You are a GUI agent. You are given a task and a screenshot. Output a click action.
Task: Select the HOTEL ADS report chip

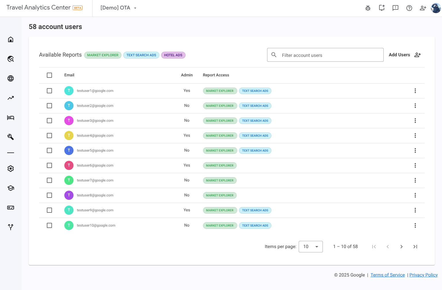pos(173,55)
